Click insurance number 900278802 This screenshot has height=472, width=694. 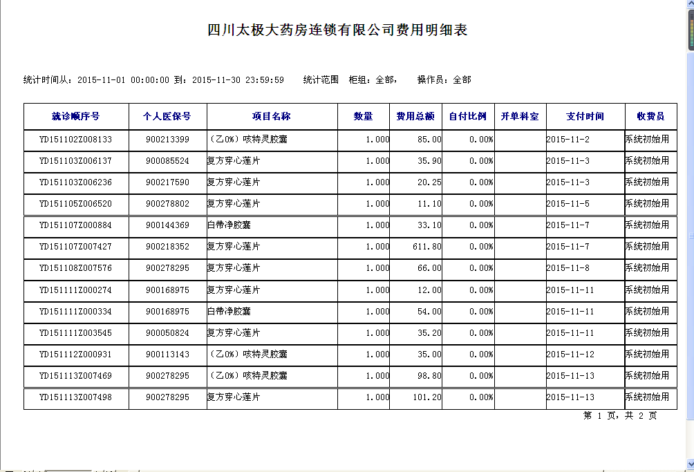[167, 204]
